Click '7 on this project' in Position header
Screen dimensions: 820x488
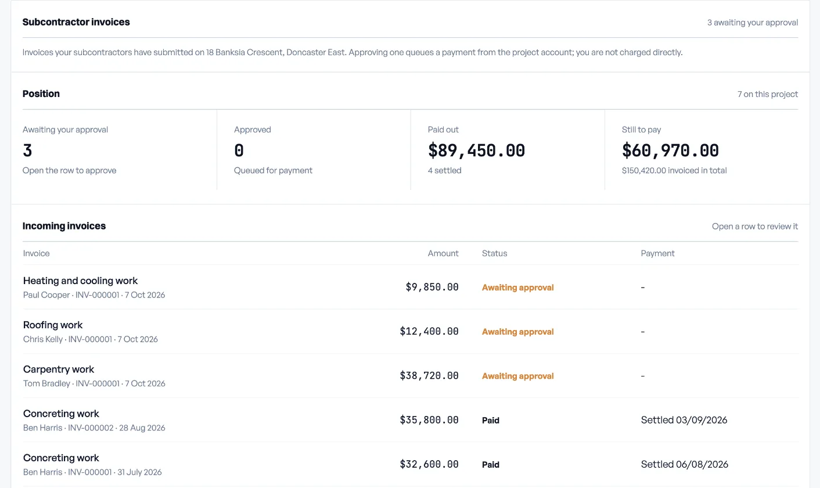pos(768,94)
